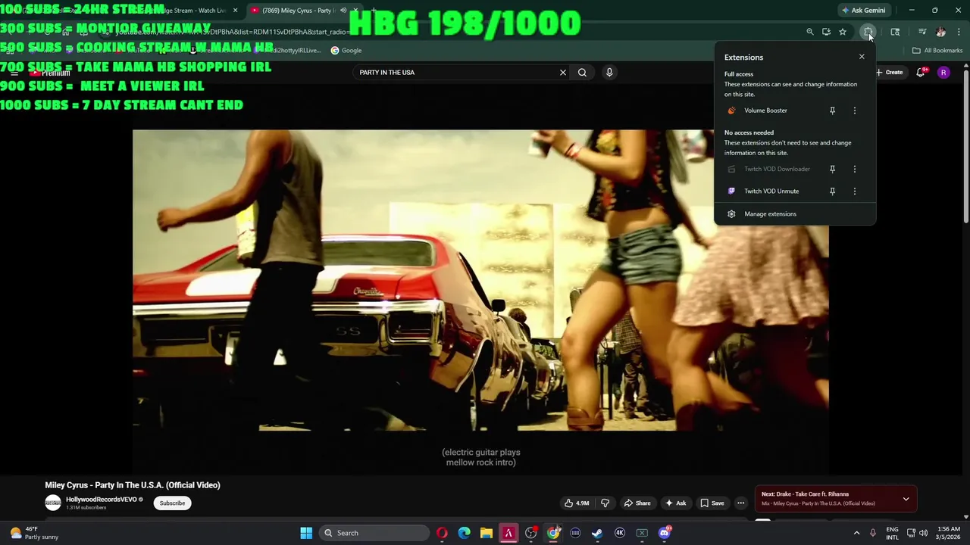970x545 pixels.
Task: Open the weather widget Partly sunny
Action: (33, 533)
